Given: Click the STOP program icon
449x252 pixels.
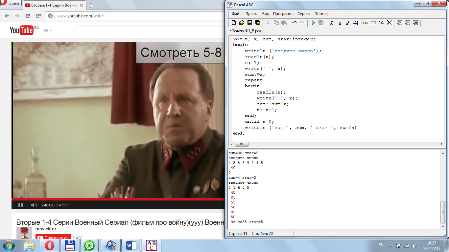Looking at the screenshot, I should [320, 23].
